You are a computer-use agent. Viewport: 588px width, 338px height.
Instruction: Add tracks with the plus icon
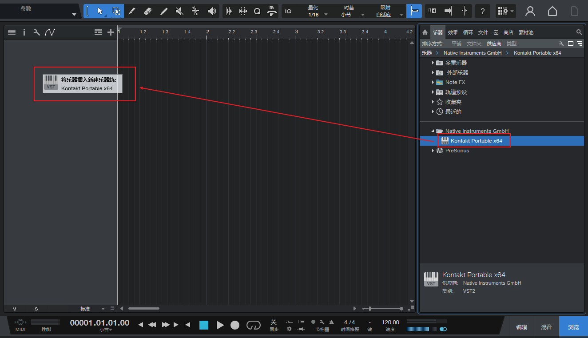click(111, 32)
